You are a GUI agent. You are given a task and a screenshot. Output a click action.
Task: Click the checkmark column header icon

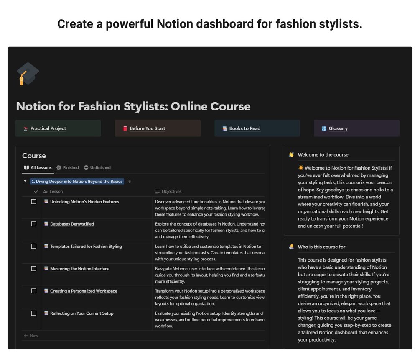click(x=36, y=192)
